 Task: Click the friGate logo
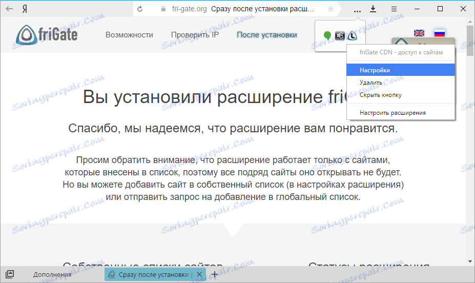click(47, 34)
